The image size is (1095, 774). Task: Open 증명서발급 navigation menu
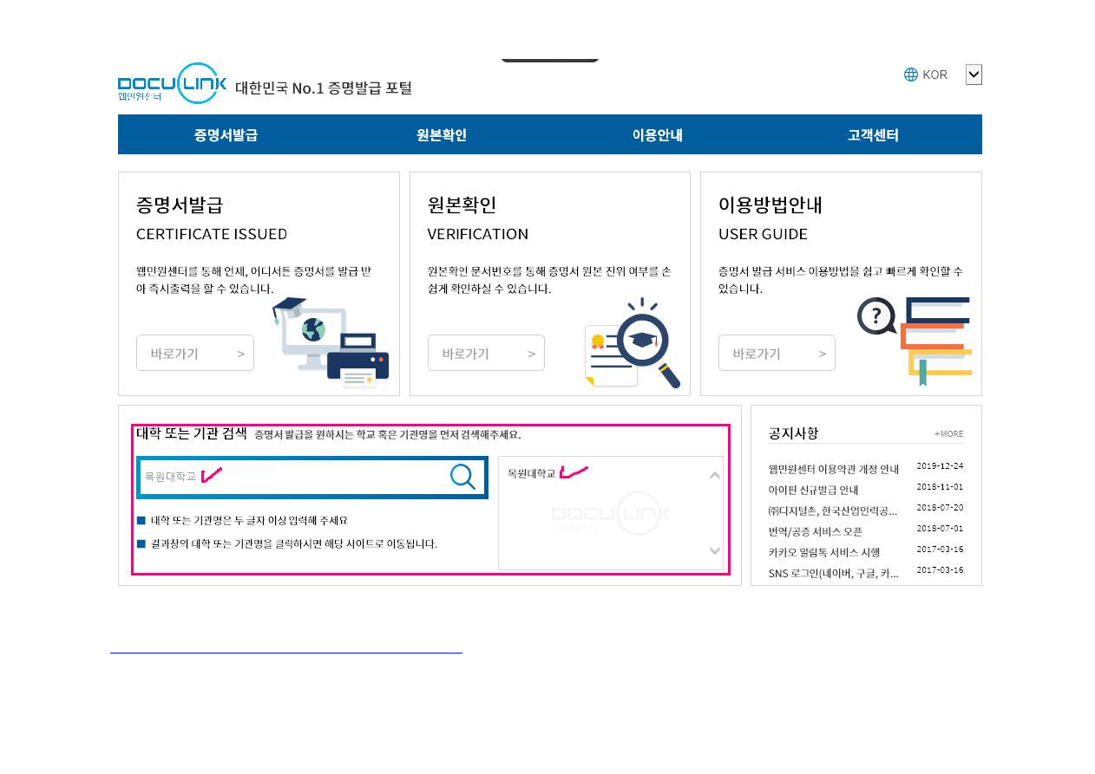[x=226, y=135]
